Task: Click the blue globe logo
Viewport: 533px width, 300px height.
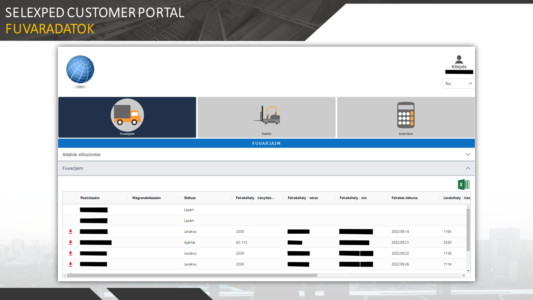Action: [80, 70]
